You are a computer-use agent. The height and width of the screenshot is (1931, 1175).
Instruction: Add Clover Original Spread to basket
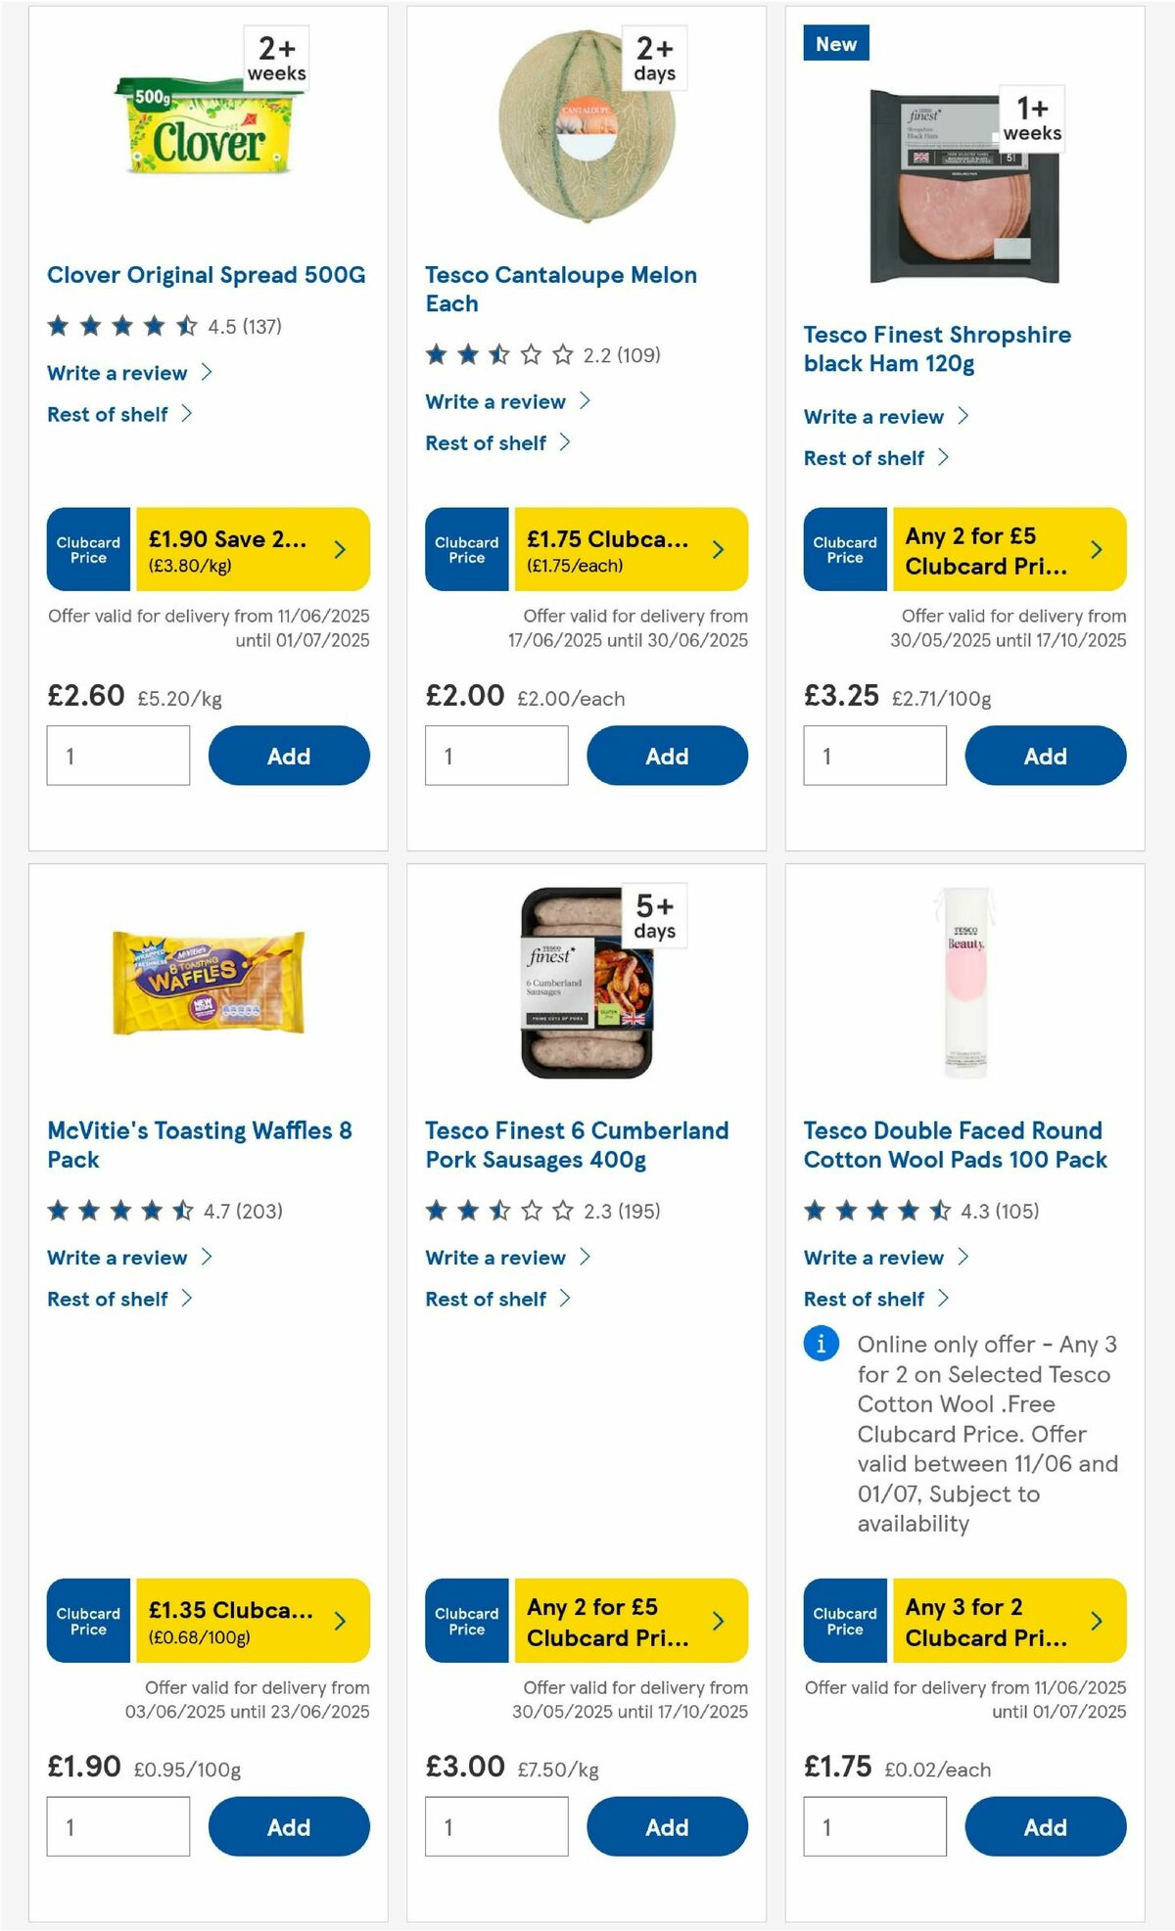(x=287, y=756)
